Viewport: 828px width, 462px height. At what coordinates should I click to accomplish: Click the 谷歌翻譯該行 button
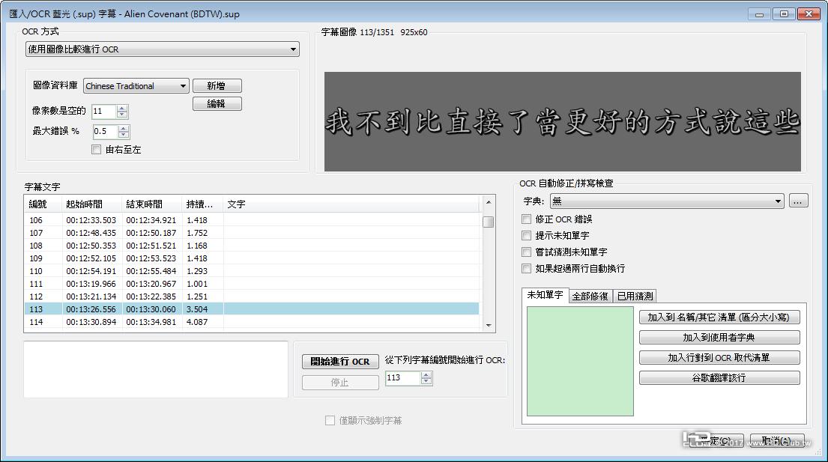tap(719, 377)
